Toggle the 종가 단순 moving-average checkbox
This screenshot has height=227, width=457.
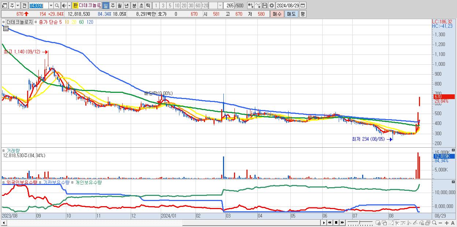tap(36, 22)
